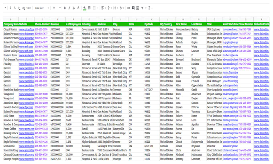Insert a link using the toolbar icon
The image size is (273, 164).
tap(128, 8)
